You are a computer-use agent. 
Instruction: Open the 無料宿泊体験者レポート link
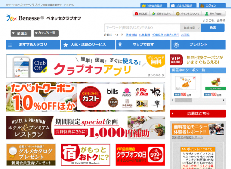click(187, 137)
